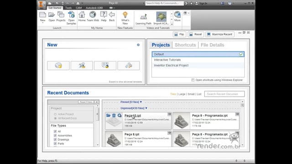292x164 pixels.
Task: Collapse the Pinned [0 Files] section
Action: point(141,102)
